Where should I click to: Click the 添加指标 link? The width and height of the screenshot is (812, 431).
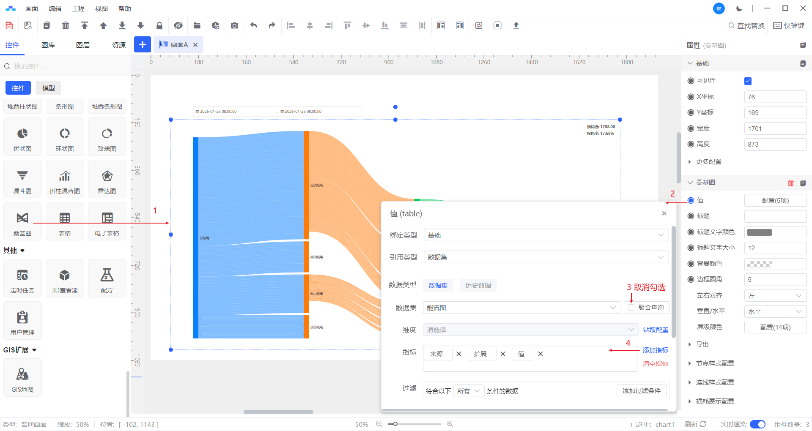tap(655, 350)
